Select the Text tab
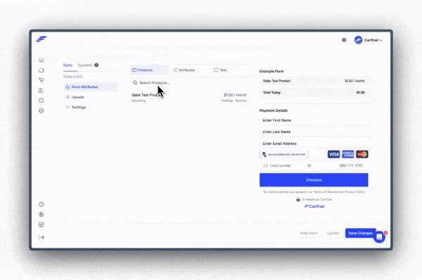The width and height of the screenshot is (422, 280). (220, 70)
